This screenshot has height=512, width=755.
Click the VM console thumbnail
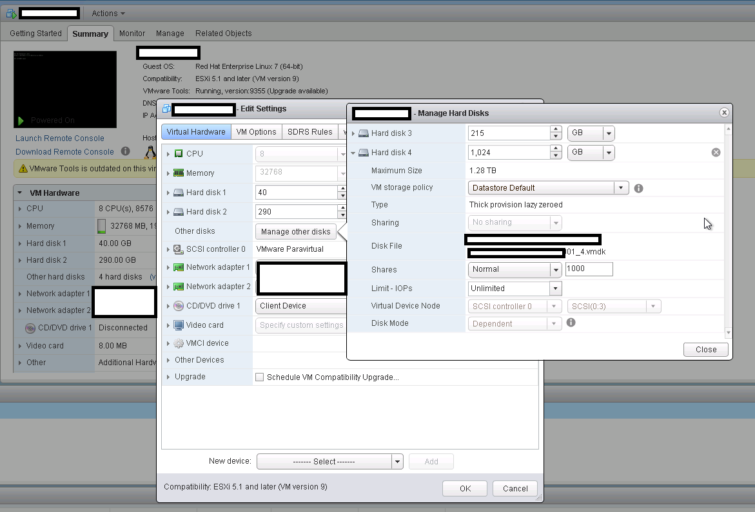point(65,90)
